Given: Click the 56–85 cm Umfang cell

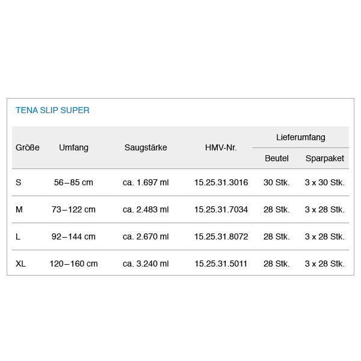Looking at the screenshot, I should (73, 182).
